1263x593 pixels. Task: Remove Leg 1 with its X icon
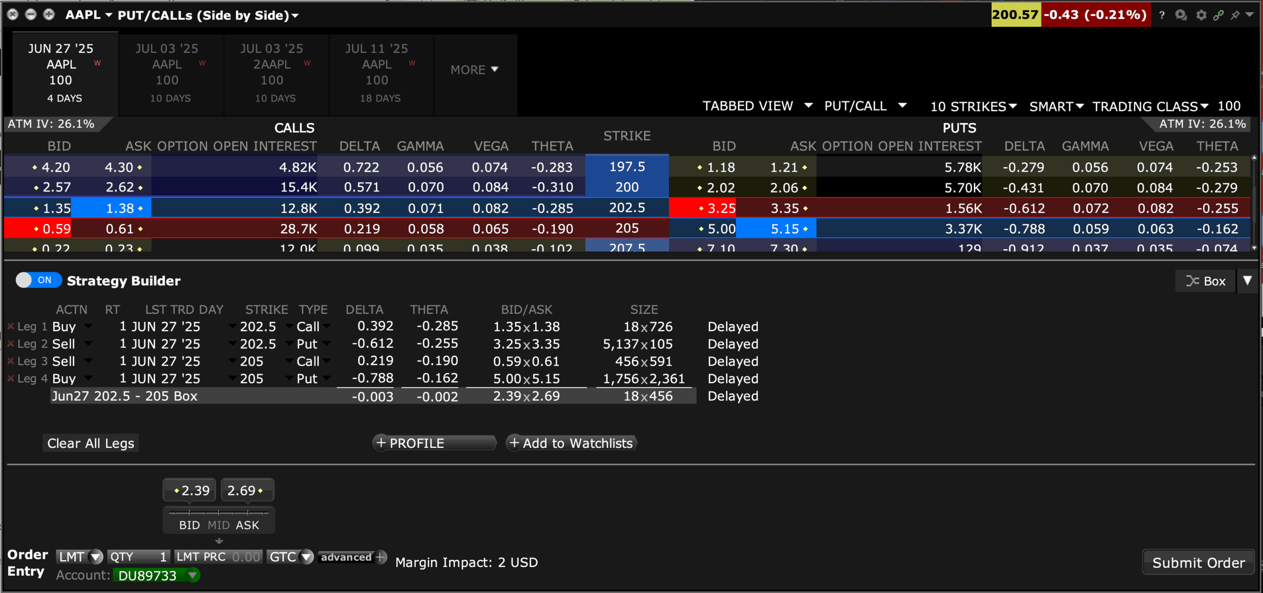(x=10, y=327)
